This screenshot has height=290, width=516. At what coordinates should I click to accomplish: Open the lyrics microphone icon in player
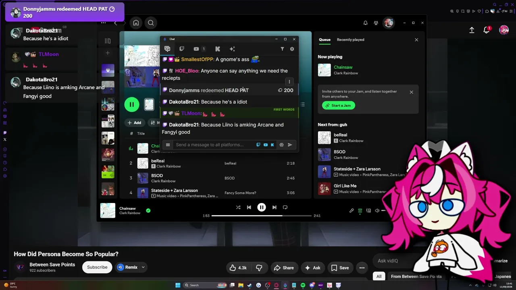point(352,211)
